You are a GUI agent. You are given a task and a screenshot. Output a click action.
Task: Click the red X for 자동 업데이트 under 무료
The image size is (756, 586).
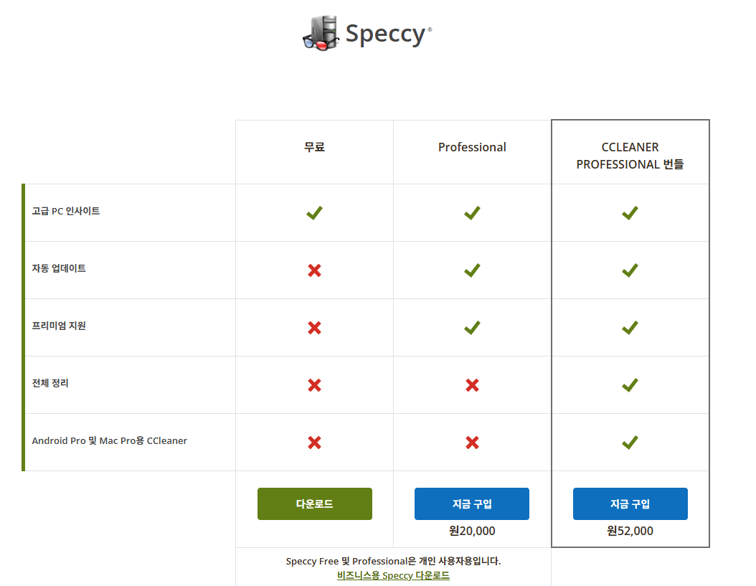pyautogui.click(x=314, y=270)
